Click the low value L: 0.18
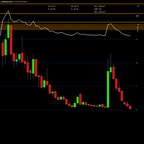Screen dimensions: 144x144 tap(75, 9)
